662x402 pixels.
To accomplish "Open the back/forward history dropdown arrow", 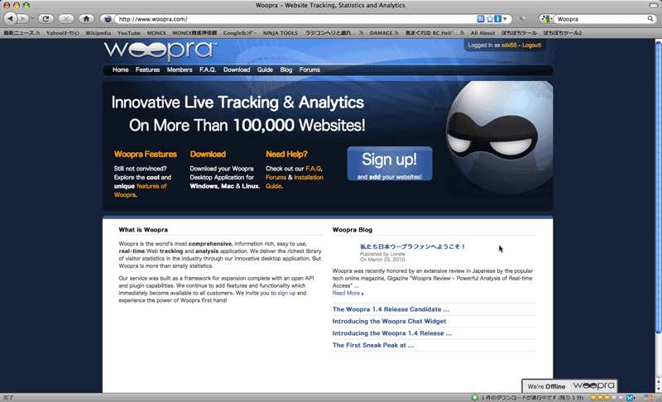I will click(32, 19).
